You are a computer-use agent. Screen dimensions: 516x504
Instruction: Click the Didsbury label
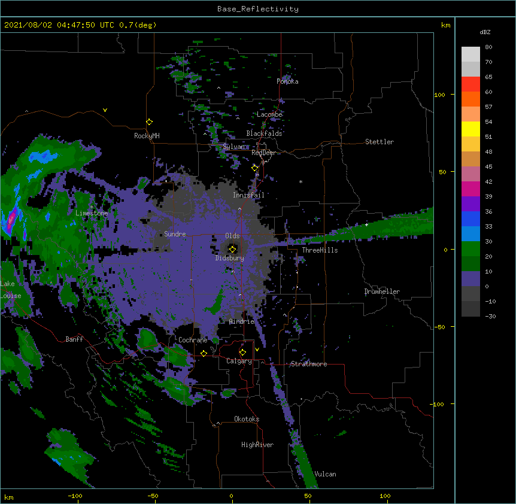229,258
